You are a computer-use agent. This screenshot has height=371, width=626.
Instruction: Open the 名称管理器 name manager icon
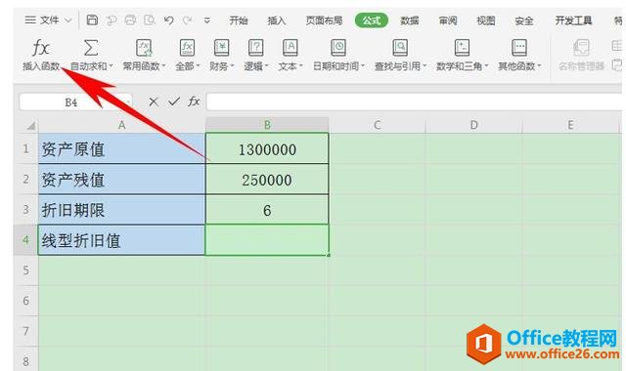581,48
